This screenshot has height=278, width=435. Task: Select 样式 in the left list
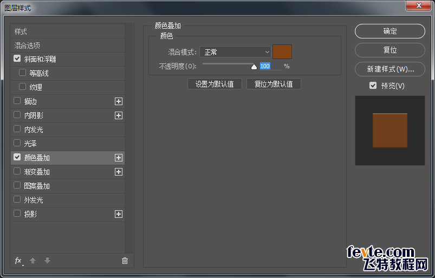tap(68, 31)
